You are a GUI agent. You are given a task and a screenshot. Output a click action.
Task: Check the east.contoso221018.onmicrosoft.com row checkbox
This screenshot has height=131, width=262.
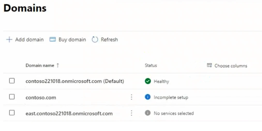coord(12,113)
